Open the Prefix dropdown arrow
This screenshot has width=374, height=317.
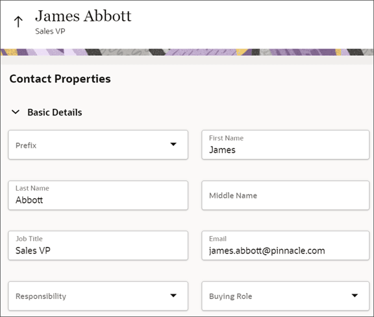point(173,145)
